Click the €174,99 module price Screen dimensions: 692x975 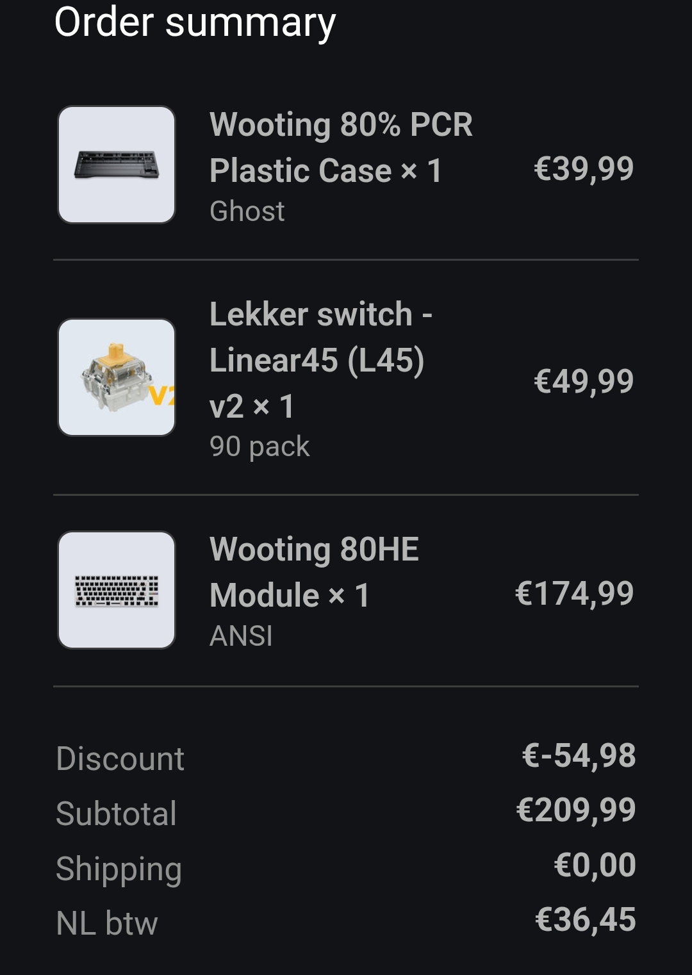point(574,593)
